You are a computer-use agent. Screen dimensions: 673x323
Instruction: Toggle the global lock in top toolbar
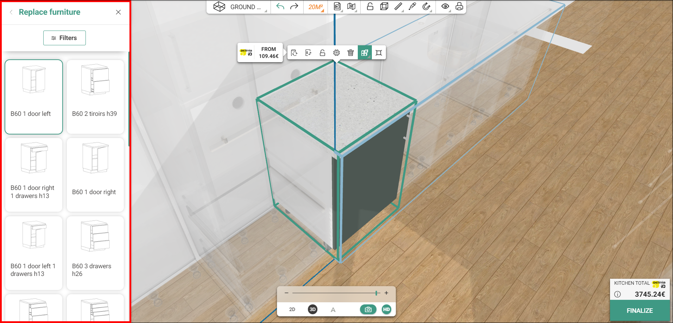[x=370, y=6]
